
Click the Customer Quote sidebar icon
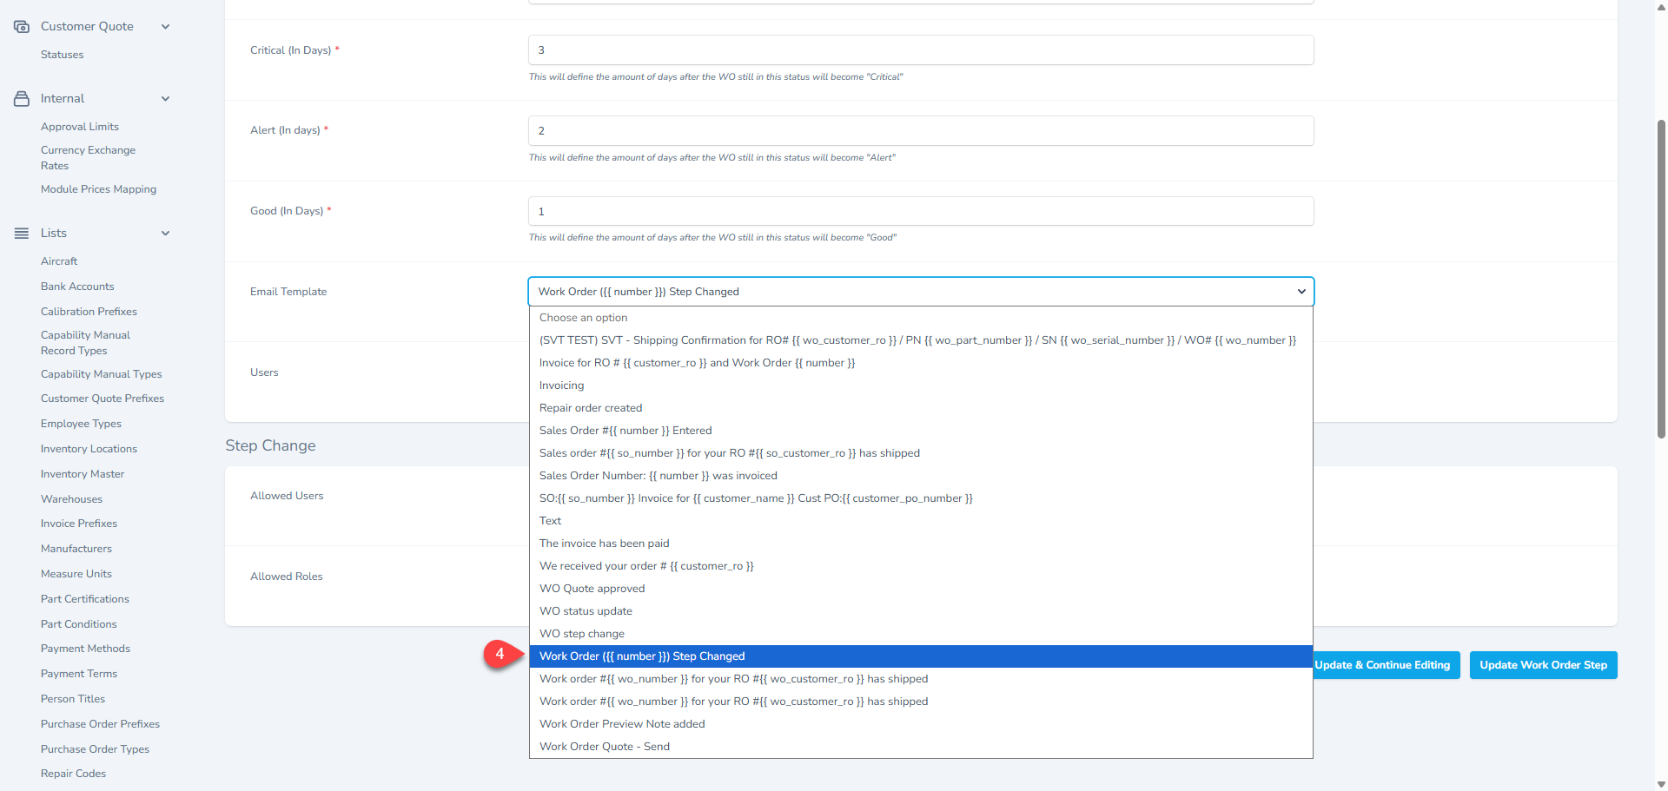click(x=22, y=27)
